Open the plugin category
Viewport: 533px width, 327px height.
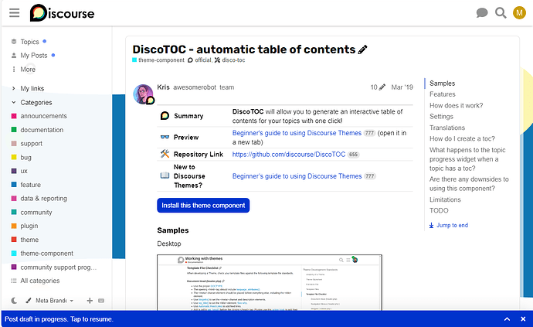(29, 226)
